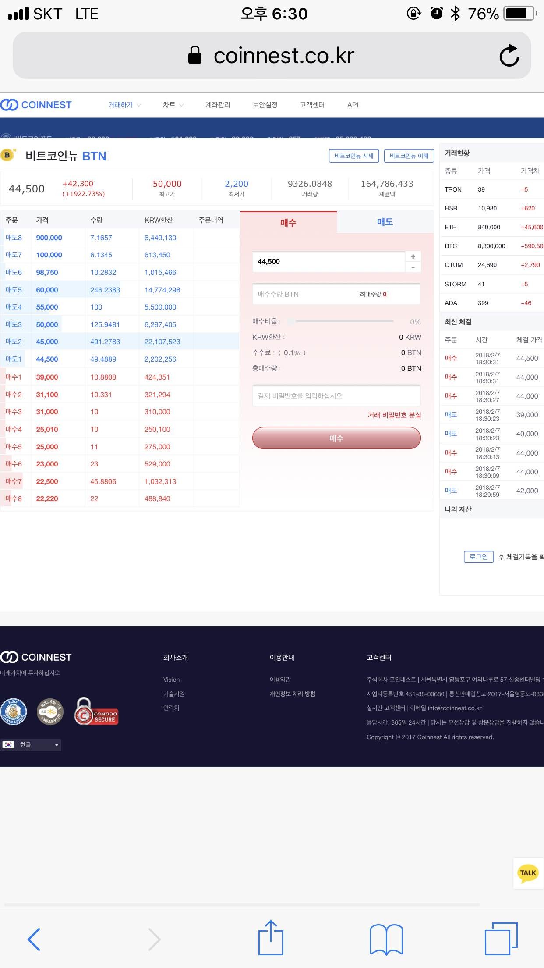The height and width of the screenshot is (968, 544).
Task: Increase price with plus stepper
Action: coord(413,256)
